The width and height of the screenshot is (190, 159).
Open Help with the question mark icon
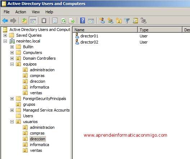tap(83, 21)
